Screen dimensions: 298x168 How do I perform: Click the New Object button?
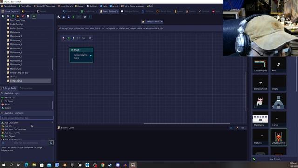coord(276,159)
